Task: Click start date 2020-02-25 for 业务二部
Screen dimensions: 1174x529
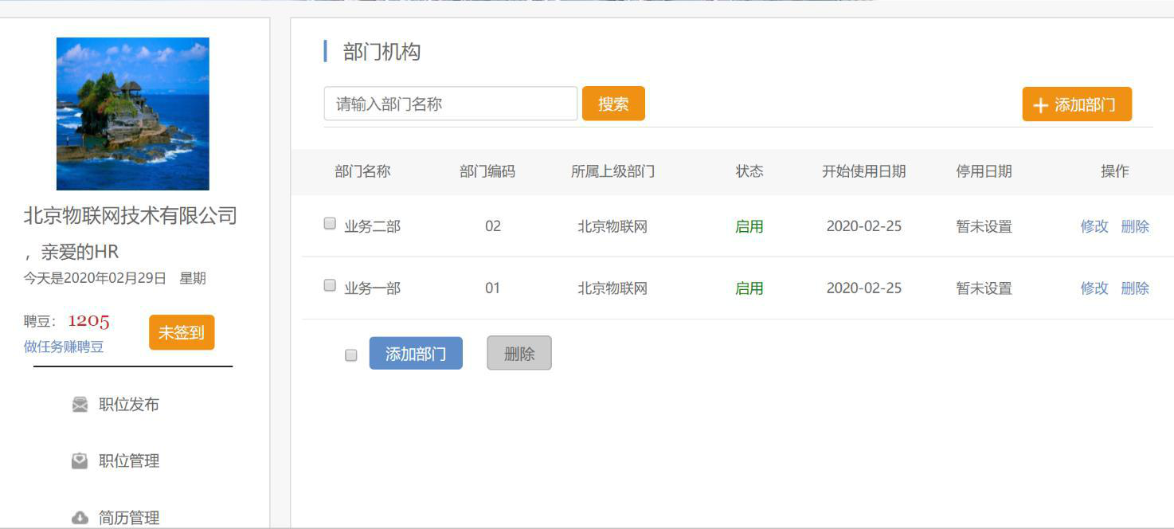Action: pos(864,226)
